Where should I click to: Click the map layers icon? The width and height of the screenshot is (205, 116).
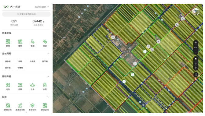point(196,59)
